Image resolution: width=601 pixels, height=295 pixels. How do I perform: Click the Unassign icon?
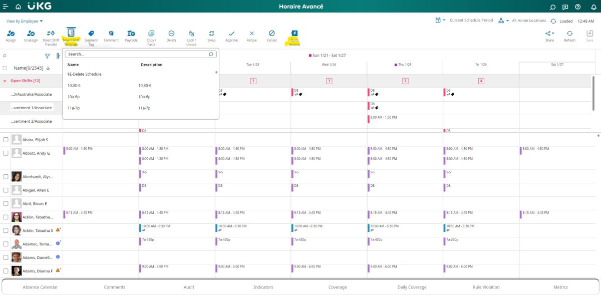point(30,36)
